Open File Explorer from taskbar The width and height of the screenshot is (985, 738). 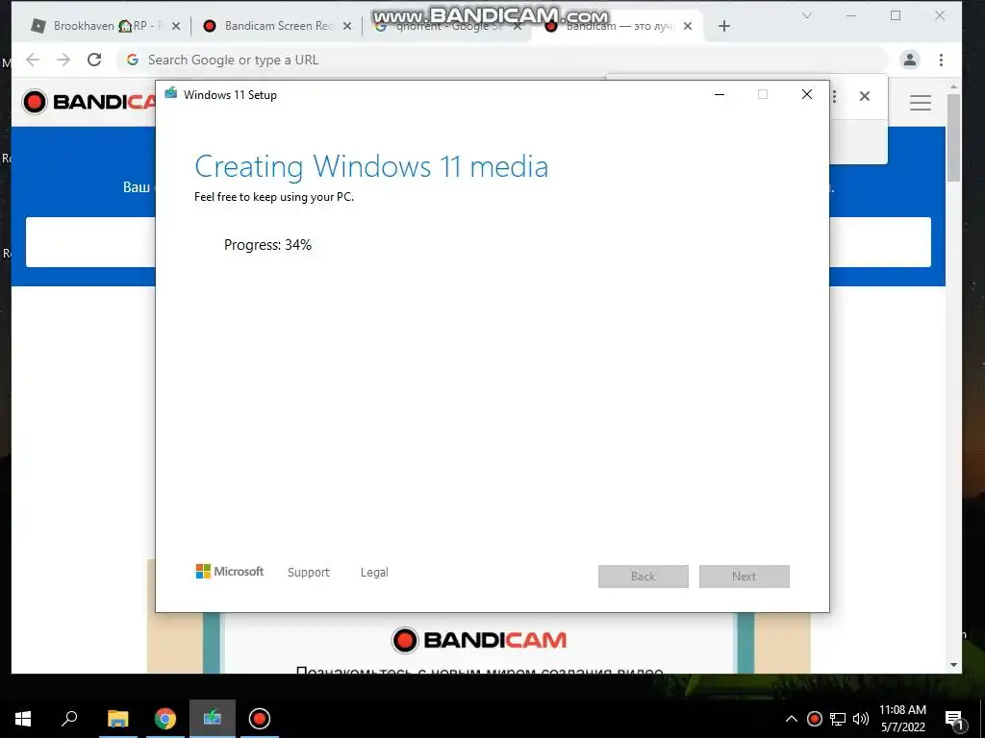click(x=117, y=719)
